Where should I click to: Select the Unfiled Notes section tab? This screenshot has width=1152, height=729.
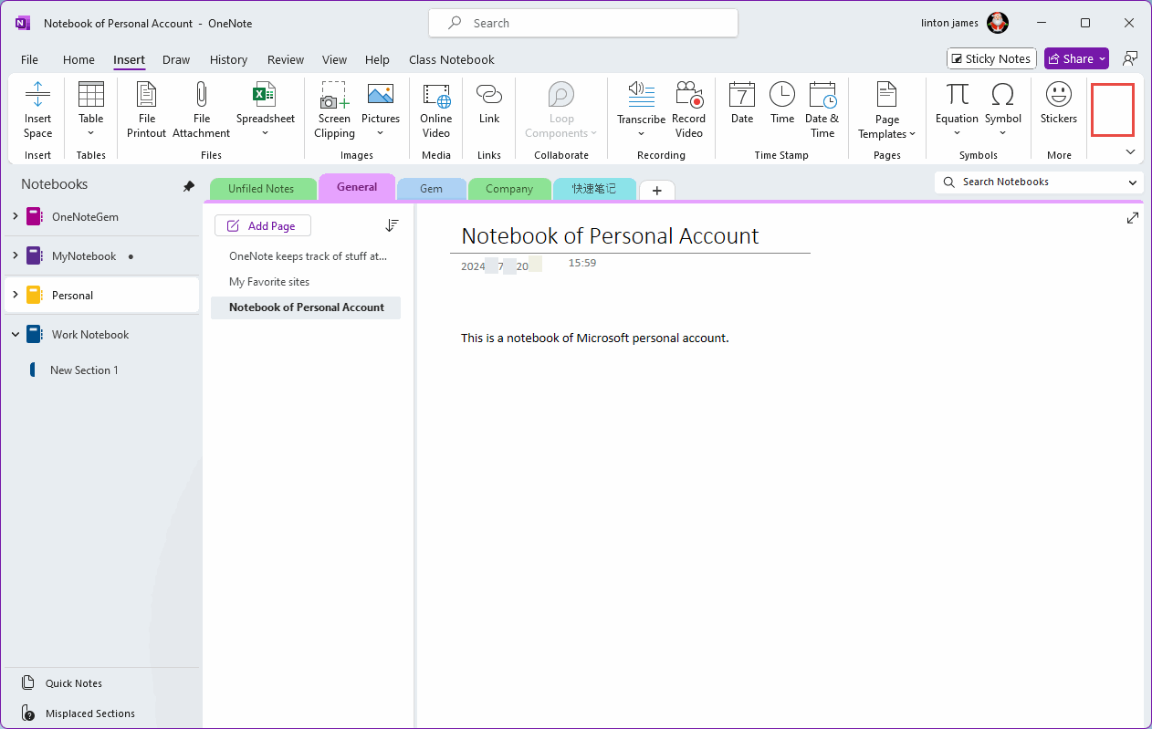pos(261,189)
